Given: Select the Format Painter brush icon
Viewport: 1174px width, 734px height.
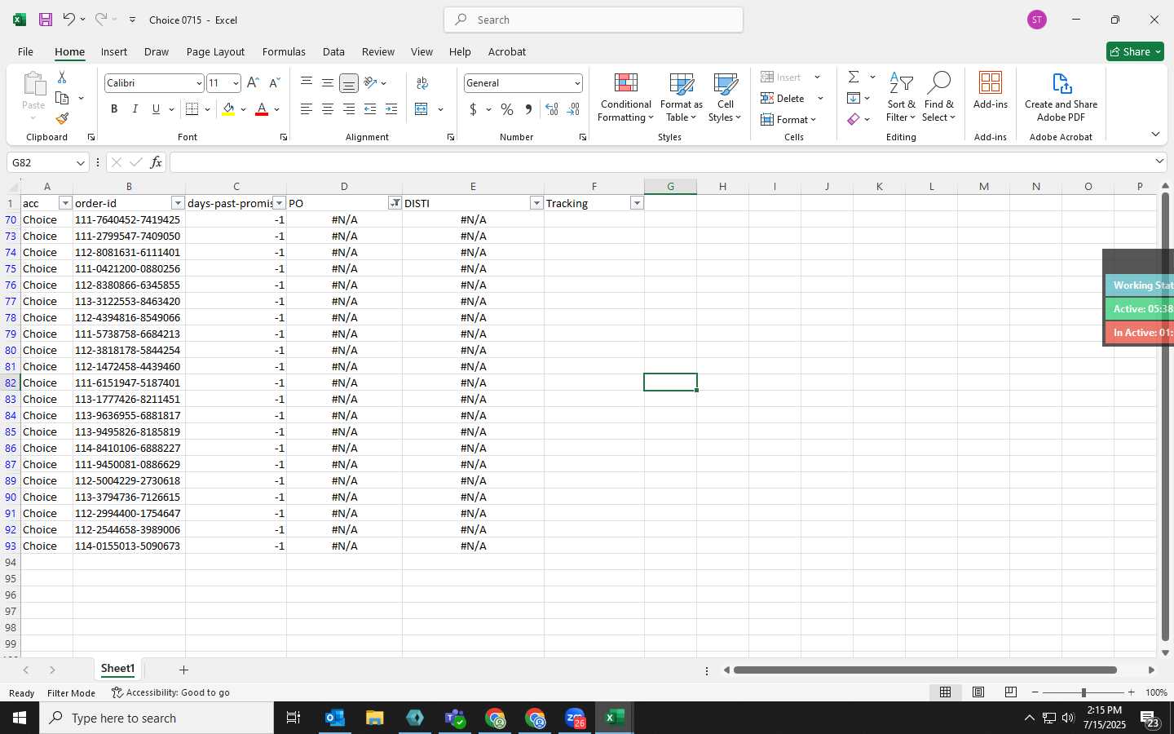Looking at the screenshot, I should (62, 118).
